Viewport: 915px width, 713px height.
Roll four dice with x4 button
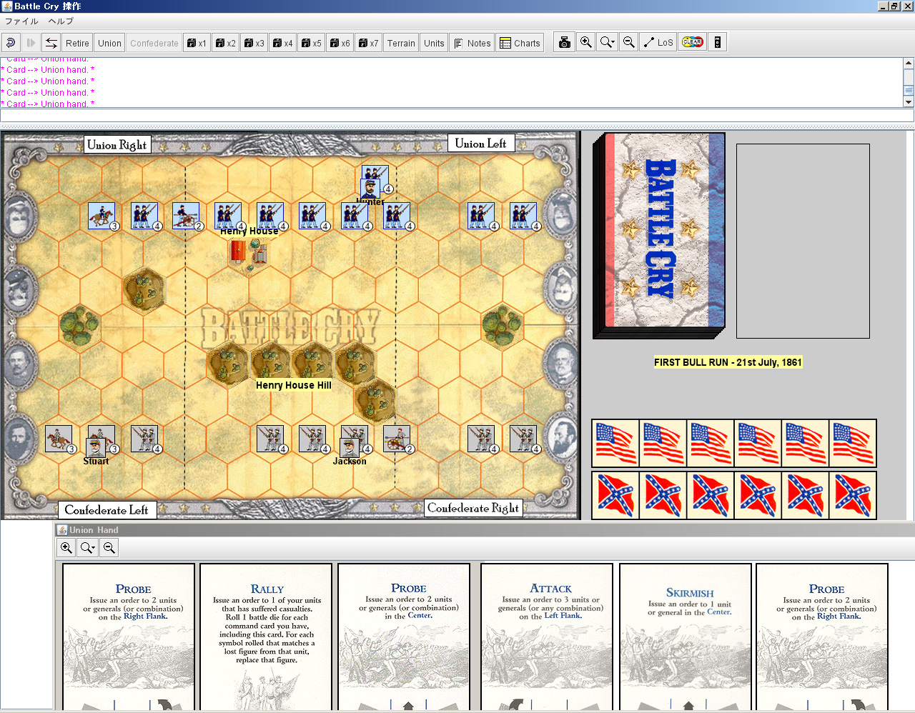click(x=283, y=43)
